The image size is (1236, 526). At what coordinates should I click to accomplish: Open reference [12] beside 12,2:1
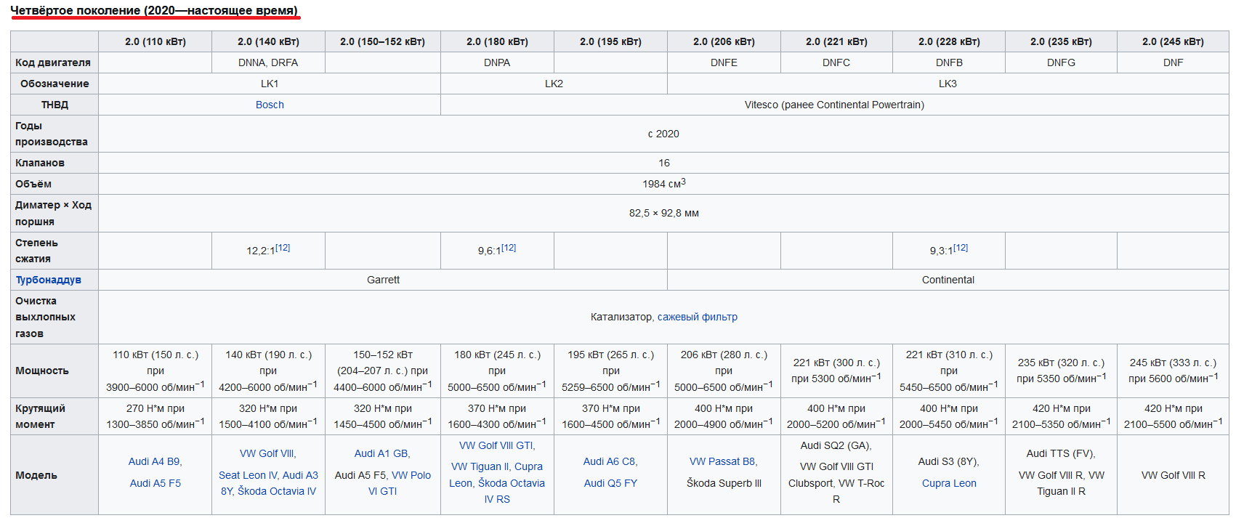(283, 248)
